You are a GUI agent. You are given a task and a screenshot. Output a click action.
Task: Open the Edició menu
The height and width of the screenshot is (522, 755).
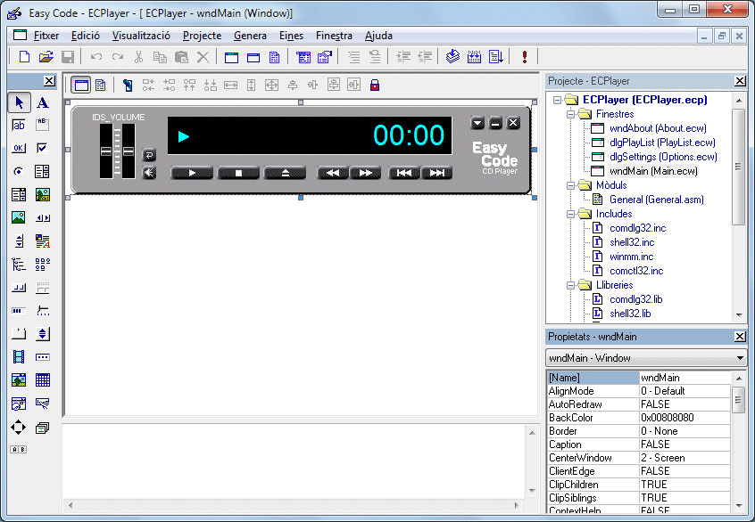coord(86,36)
